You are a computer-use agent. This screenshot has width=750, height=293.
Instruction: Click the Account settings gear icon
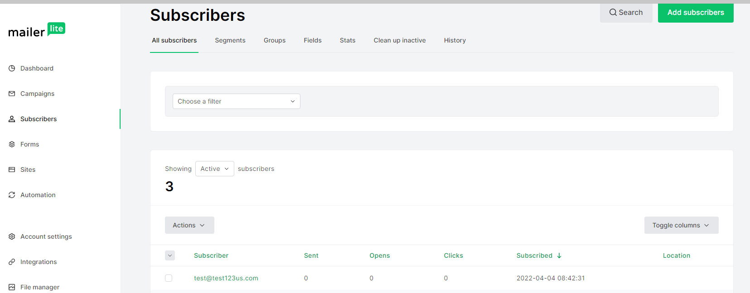[x=12, y=236]
